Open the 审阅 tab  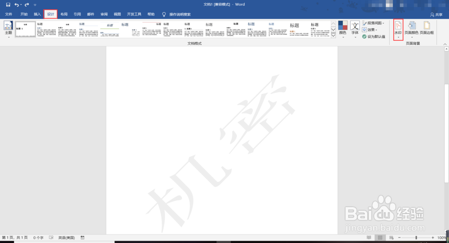(x=104, y=14)
